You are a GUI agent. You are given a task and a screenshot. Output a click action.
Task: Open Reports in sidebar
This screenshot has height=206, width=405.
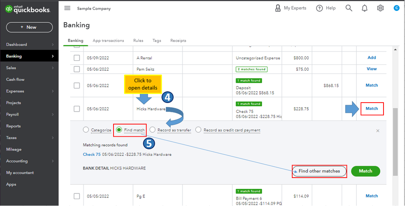tap(13, 126)
